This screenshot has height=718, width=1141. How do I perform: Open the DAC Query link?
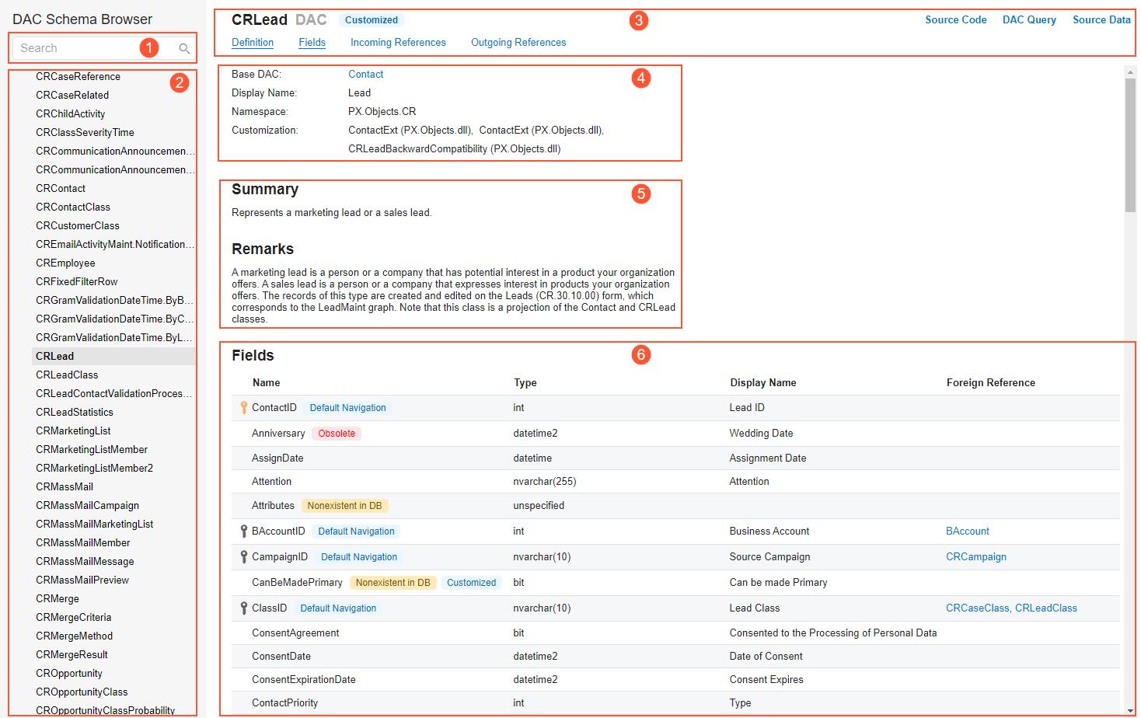pos(1029,20)
